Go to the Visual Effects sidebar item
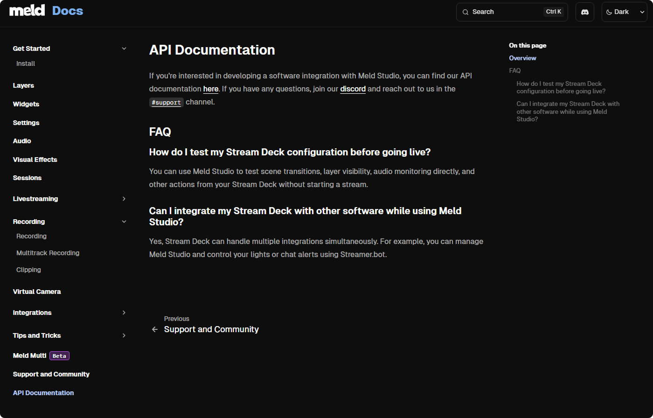Image resolution: width=653 pixels, height=418 pixels. point(35,160)
